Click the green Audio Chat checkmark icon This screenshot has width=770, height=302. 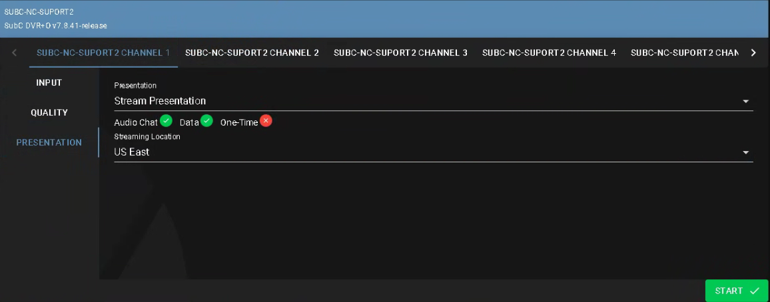coord(166,120)
